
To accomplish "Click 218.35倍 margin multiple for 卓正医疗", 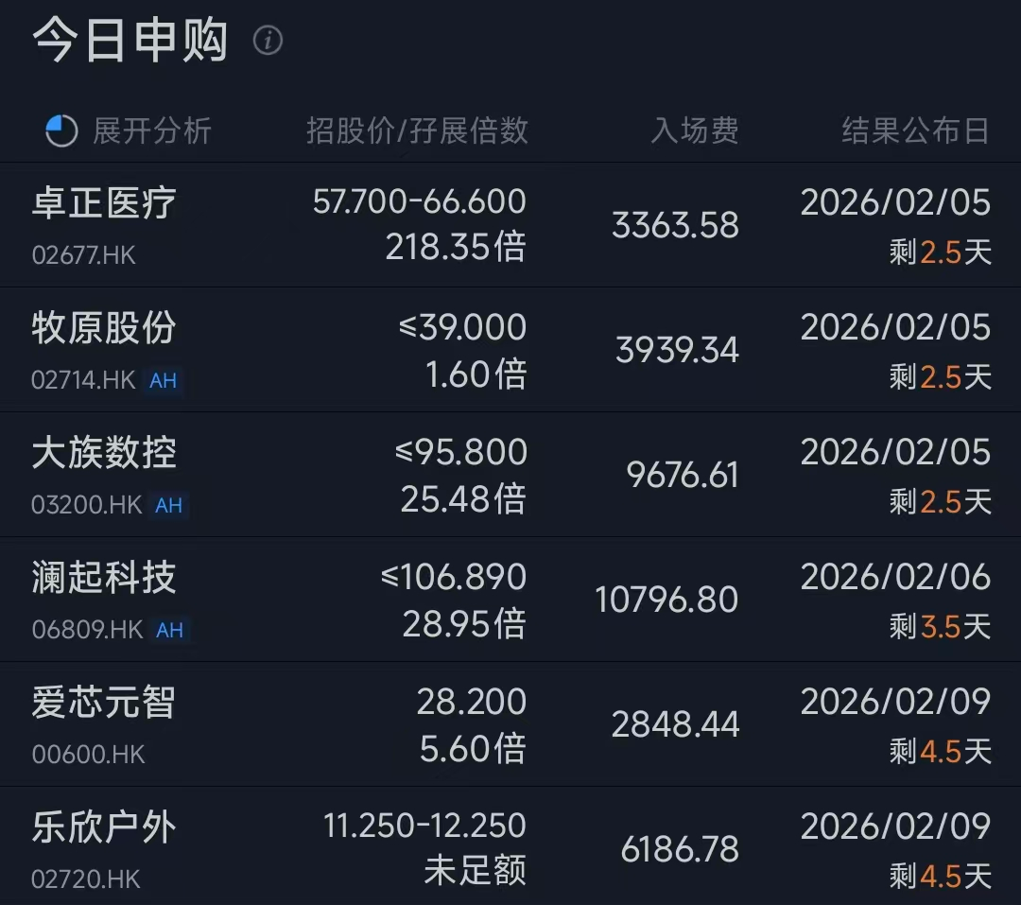I will pos(456,248).
